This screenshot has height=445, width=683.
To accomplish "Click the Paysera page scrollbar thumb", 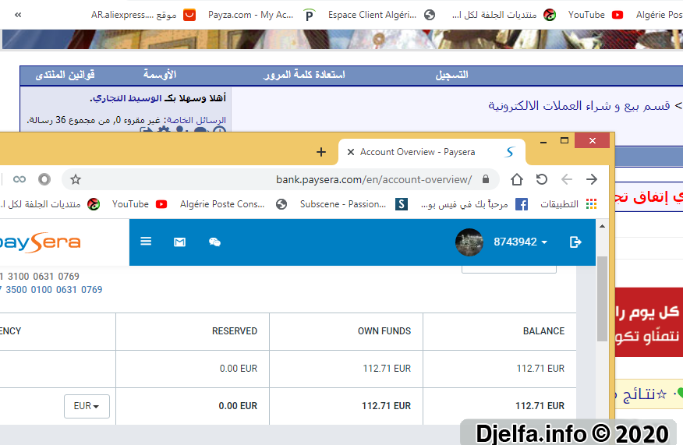I will click(x=602, y=298).
